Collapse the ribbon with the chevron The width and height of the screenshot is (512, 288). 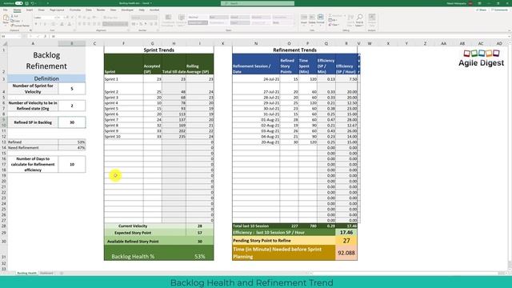(x=509, y=30)
